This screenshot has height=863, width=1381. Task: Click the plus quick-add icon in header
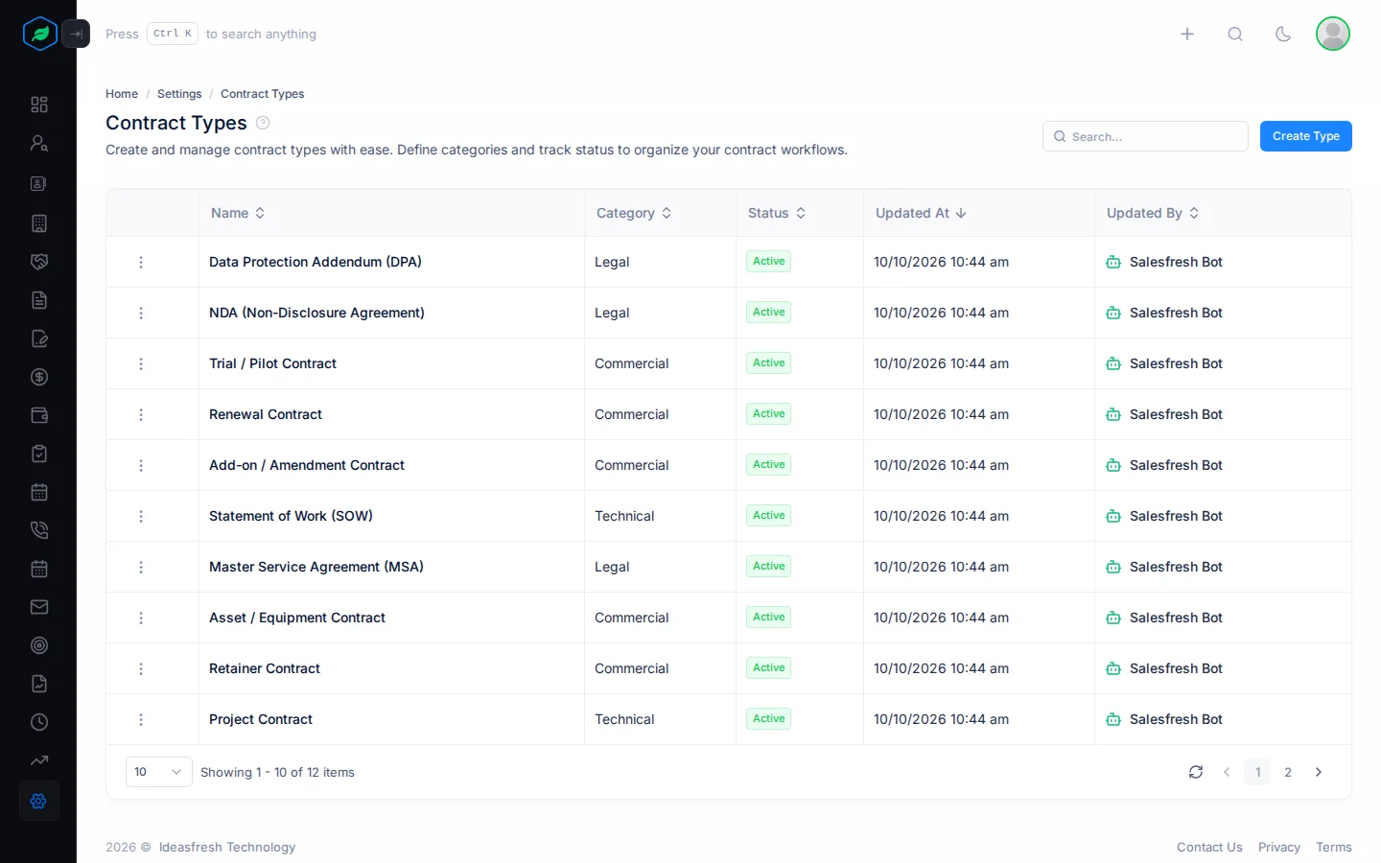pos(1187,34)
